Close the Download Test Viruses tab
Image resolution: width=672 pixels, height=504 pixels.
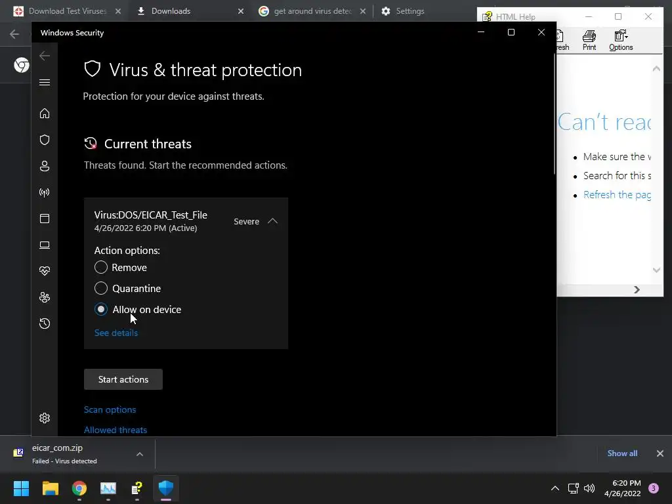click(118, 11)
